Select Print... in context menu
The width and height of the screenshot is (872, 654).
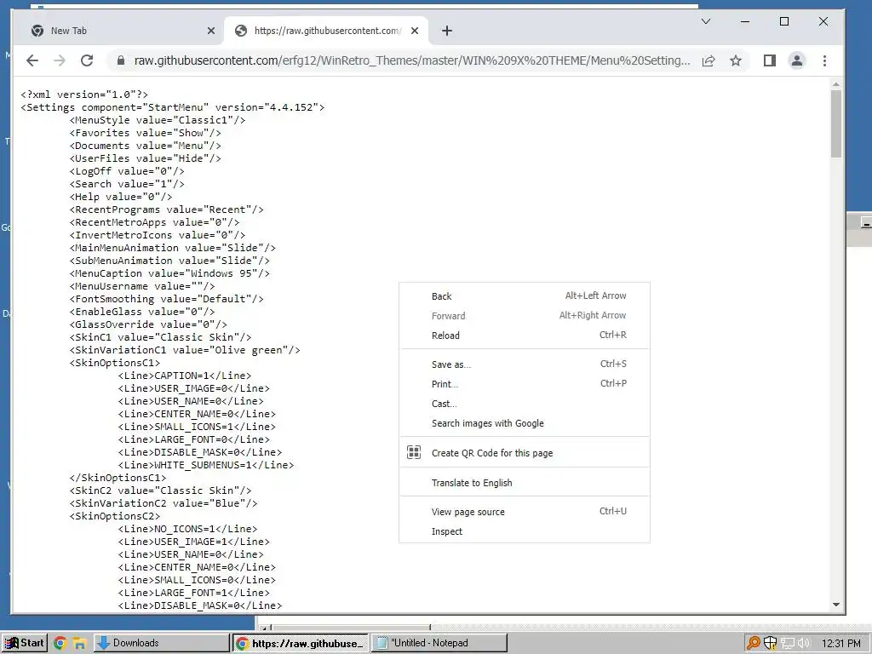pyautogui.click(x=525, y=384)
